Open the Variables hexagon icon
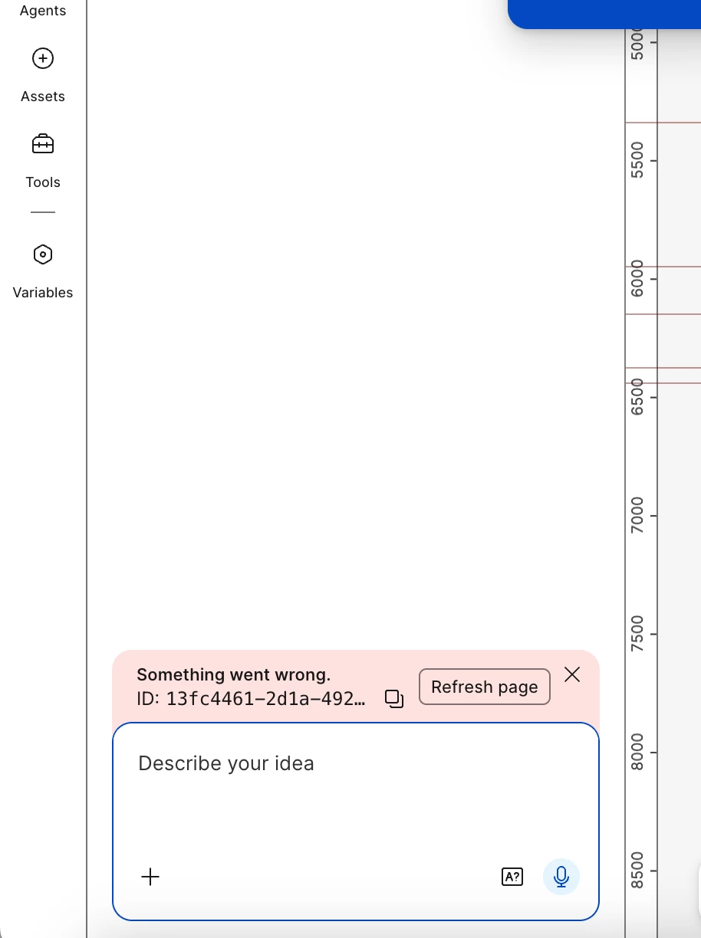 point(43,254)
